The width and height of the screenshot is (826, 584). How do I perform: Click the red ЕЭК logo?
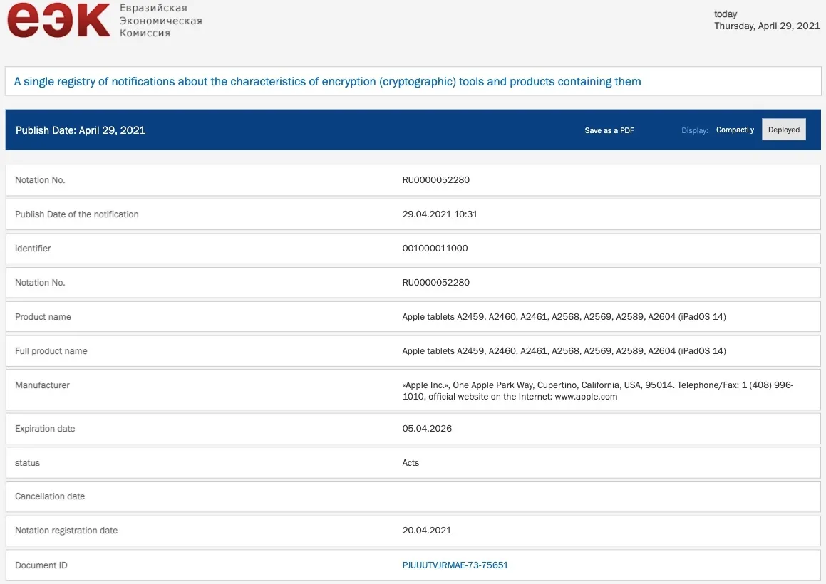coord(58,20)
